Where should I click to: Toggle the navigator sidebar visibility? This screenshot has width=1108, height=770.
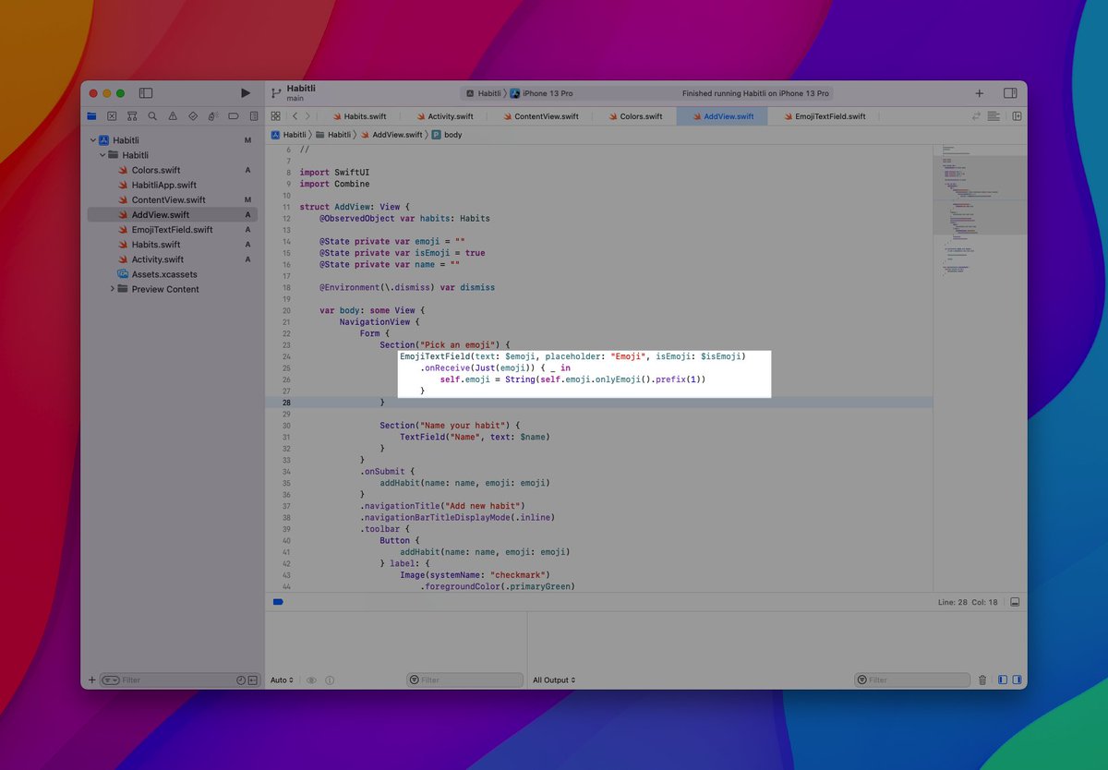[x=146, y=93]
